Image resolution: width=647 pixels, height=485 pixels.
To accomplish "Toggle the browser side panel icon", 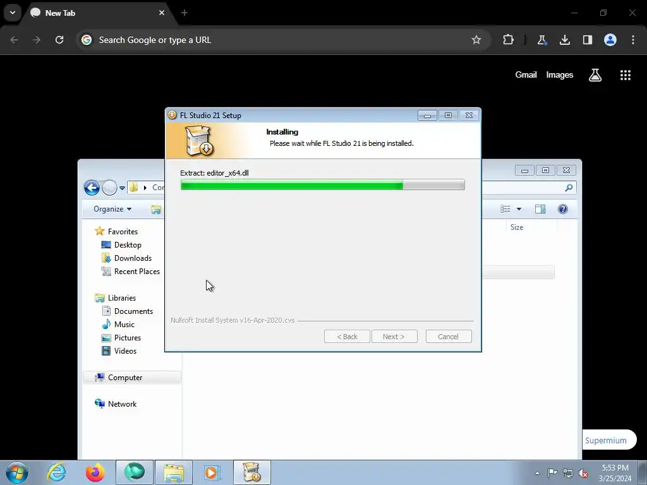I will (x=588, y=40).
